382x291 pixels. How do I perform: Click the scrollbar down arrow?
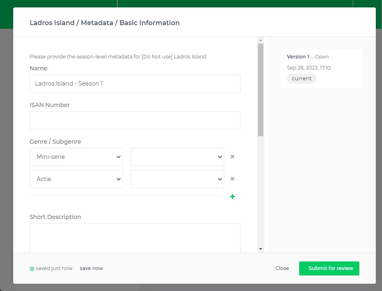click(260, 249)
